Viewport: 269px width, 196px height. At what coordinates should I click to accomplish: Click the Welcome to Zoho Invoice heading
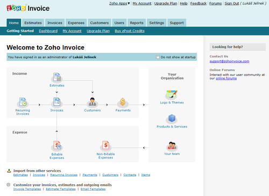[x=46, y=47]
